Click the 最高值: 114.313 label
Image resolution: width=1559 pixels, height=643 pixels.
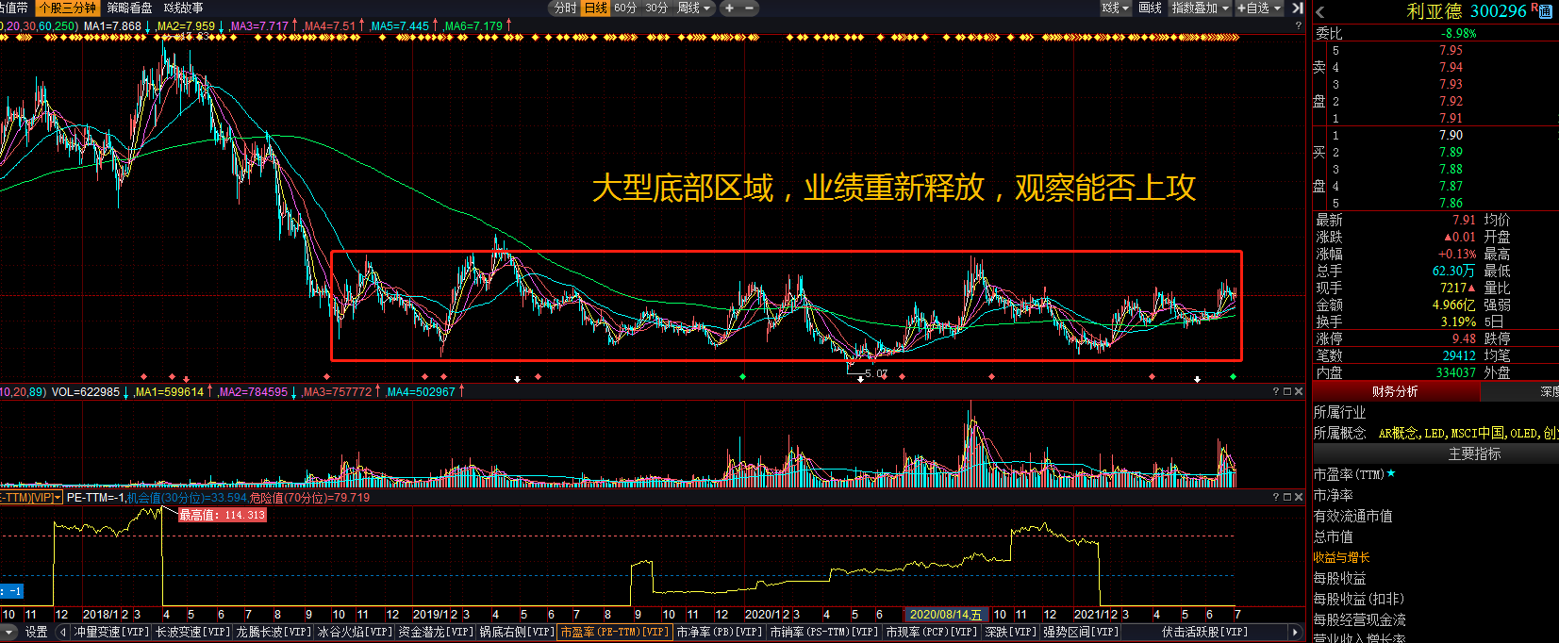(x=223, y=515)
